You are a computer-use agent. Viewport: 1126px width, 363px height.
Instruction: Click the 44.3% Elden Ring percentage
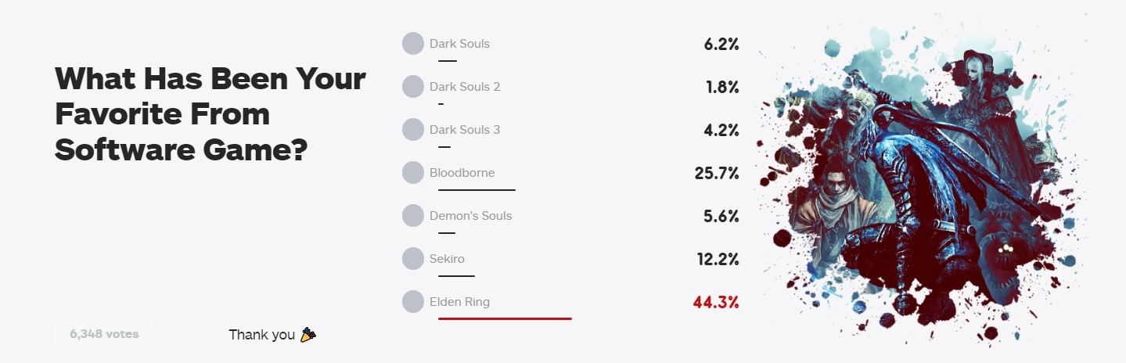715,302
